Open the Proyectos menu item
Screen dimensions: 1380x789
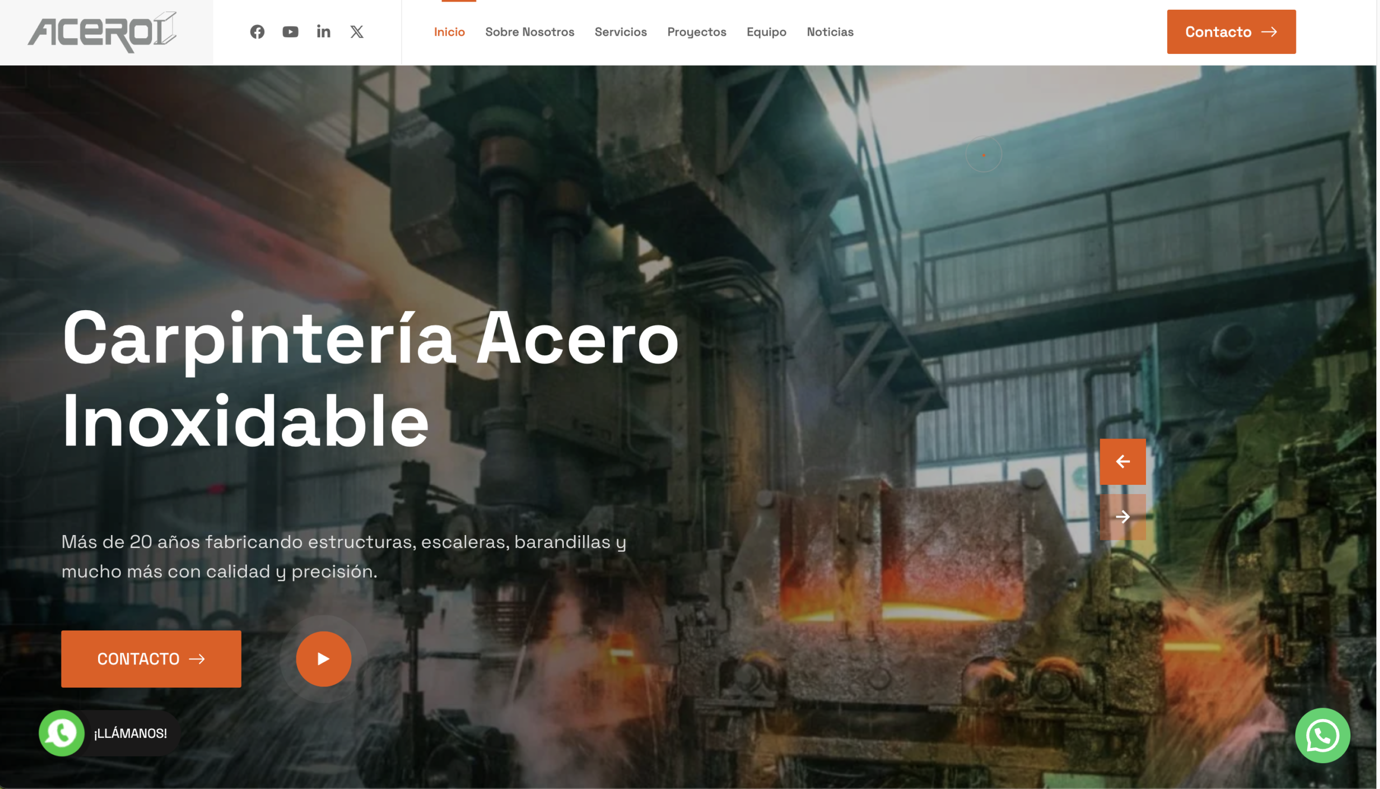696,32
